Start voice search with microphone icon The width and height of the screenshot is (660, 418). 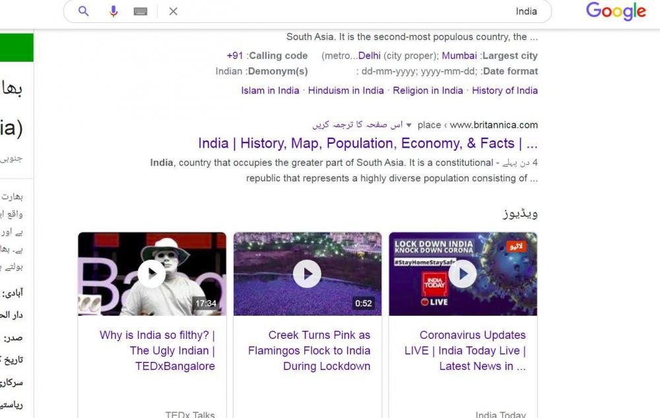(114, 11)
